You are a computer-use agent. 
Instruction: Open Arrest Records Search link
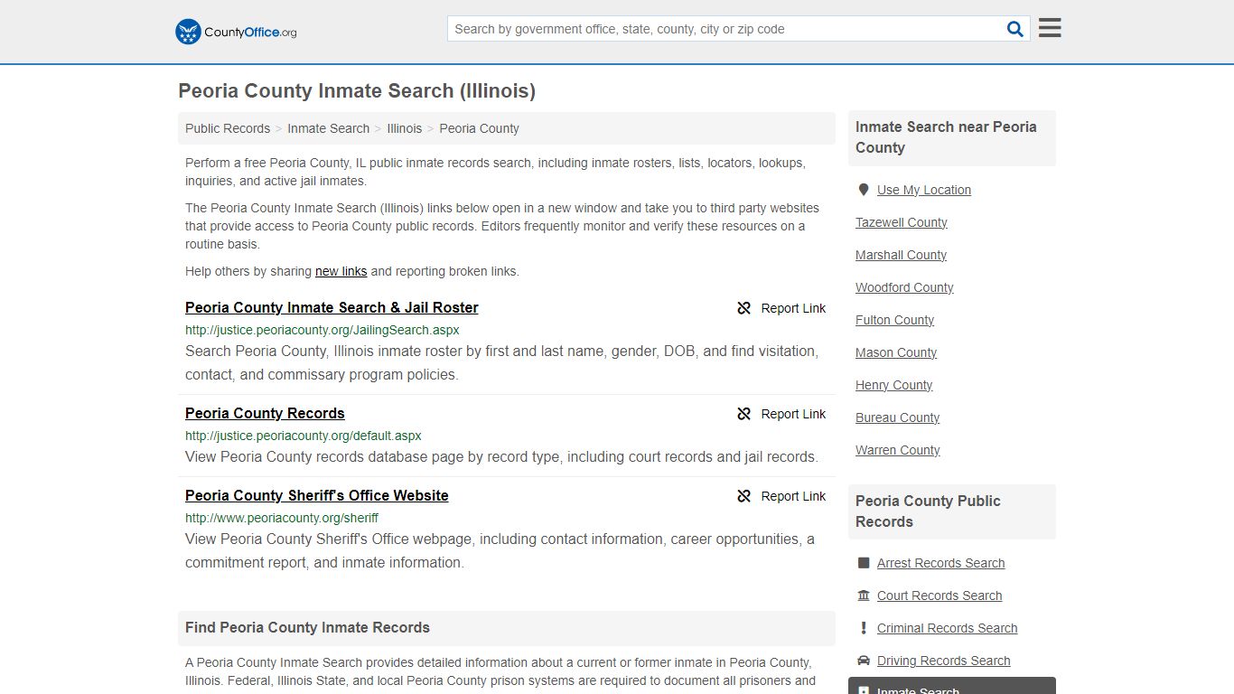[940, 563]
